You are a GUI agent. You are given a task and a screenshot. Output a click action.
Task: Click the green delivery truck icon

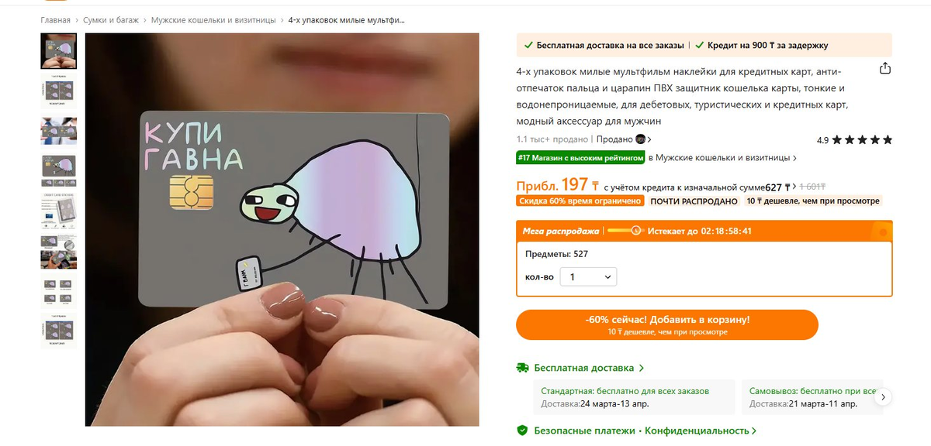pyautogui.click(x=523, y=368)
